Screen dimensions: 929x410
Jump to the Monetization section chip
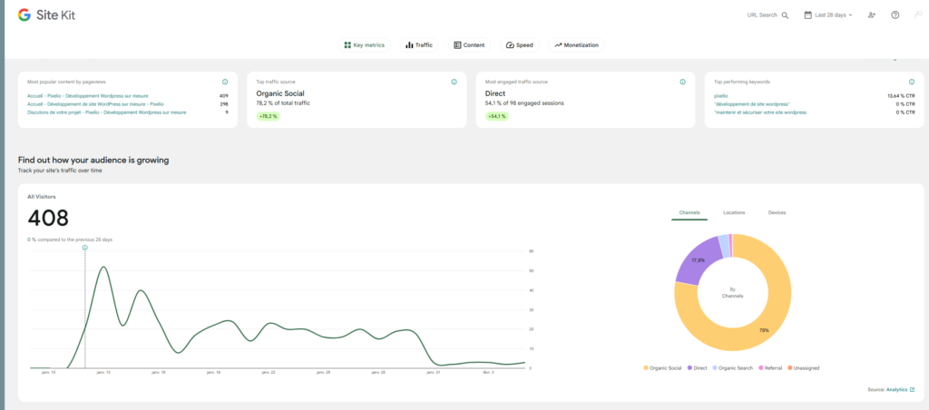(576, 45)
